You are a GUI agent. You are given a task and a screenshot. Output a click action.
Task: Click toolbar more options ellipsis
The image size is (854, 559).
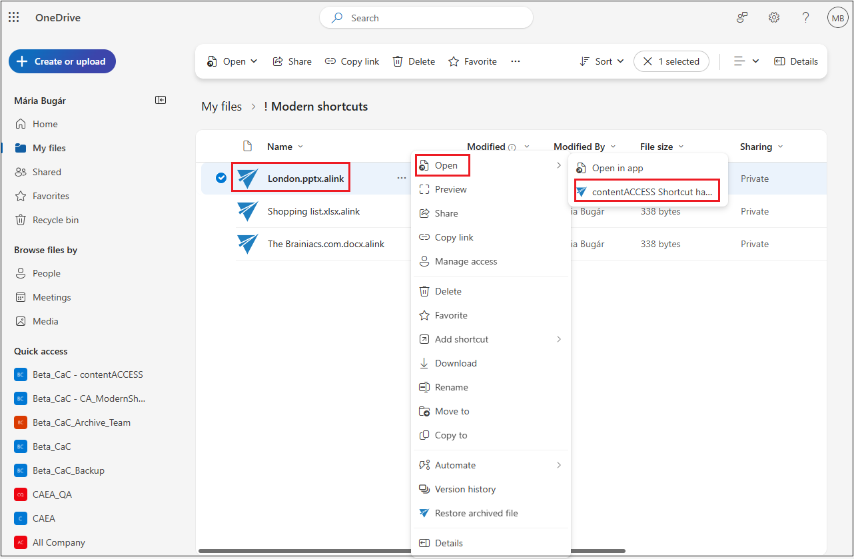tap(515, 61)
